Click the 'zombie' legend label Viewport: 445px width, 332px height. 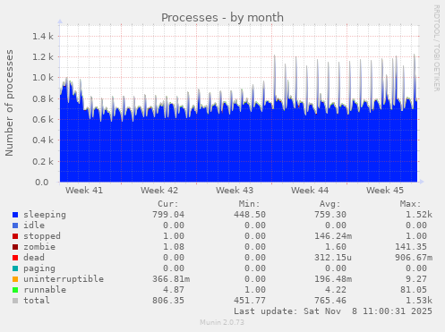[39, 247]
